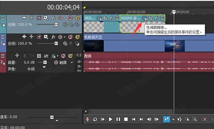Stop playback with the stop button
The image size is (214, 129).
[x=126, y=119]
